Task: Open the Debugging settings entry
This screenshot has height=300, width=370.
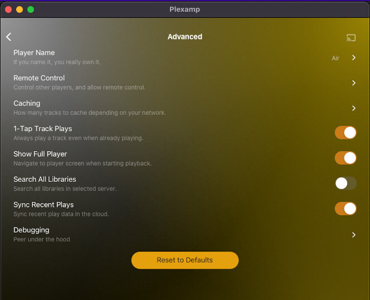Action: tap(185, 234)
